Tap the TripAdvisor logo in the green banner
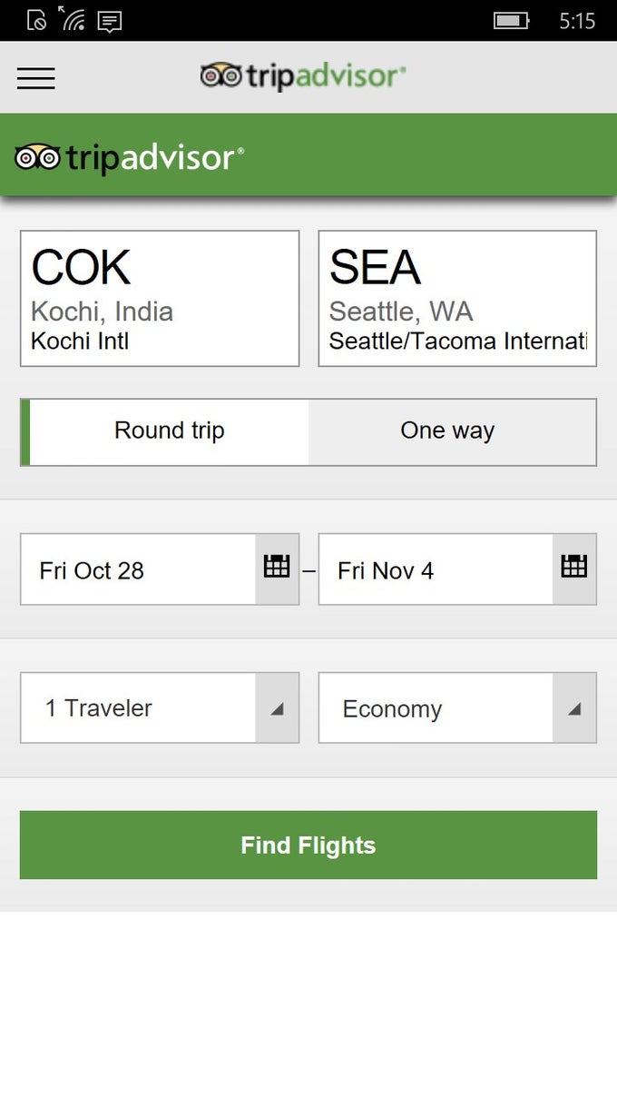Screen dimensions: 617x1098 tap(130, 157)
